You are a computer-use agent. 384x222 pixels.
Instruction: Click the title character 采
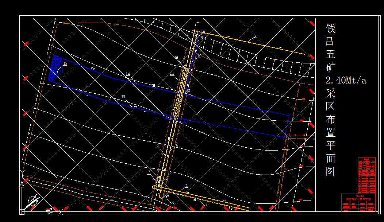point(330,93)
